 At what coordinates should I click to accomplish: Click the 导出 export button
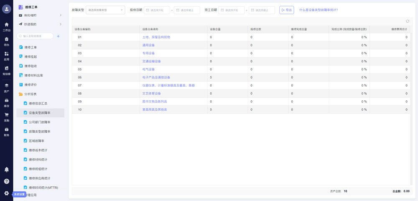[x=287, y=10]
